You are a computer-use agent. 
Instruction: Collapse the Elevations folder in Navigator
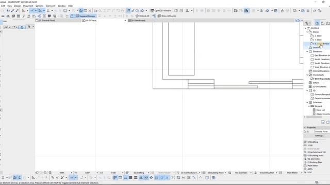[x=307, y=51]
